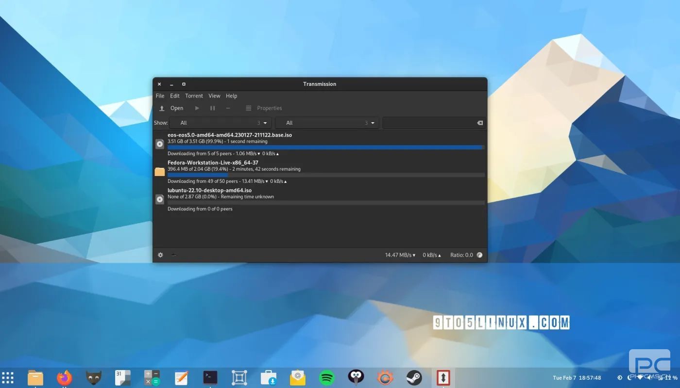
Task: Click the Remove torrent minus icon
Action: pos(228,108)
